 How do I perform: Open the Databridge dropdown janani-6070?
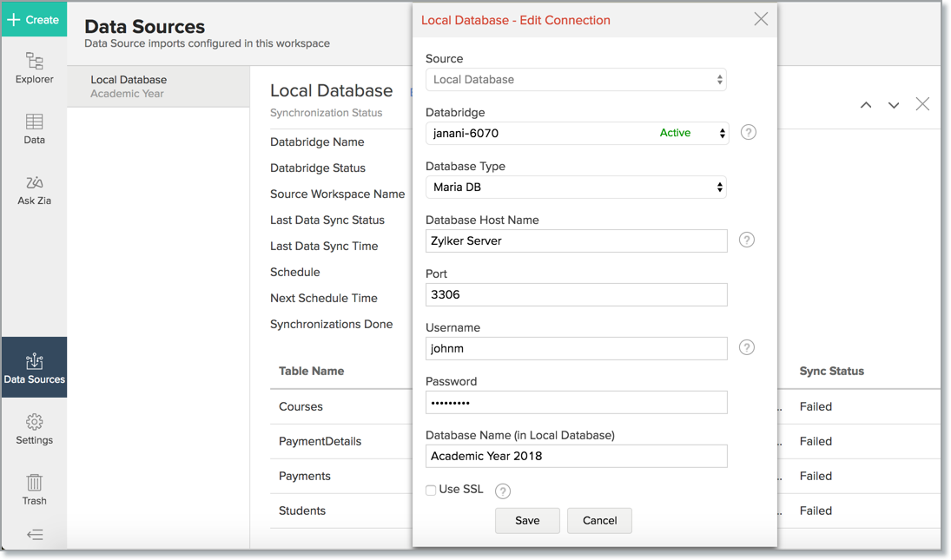tap(577, 134)
